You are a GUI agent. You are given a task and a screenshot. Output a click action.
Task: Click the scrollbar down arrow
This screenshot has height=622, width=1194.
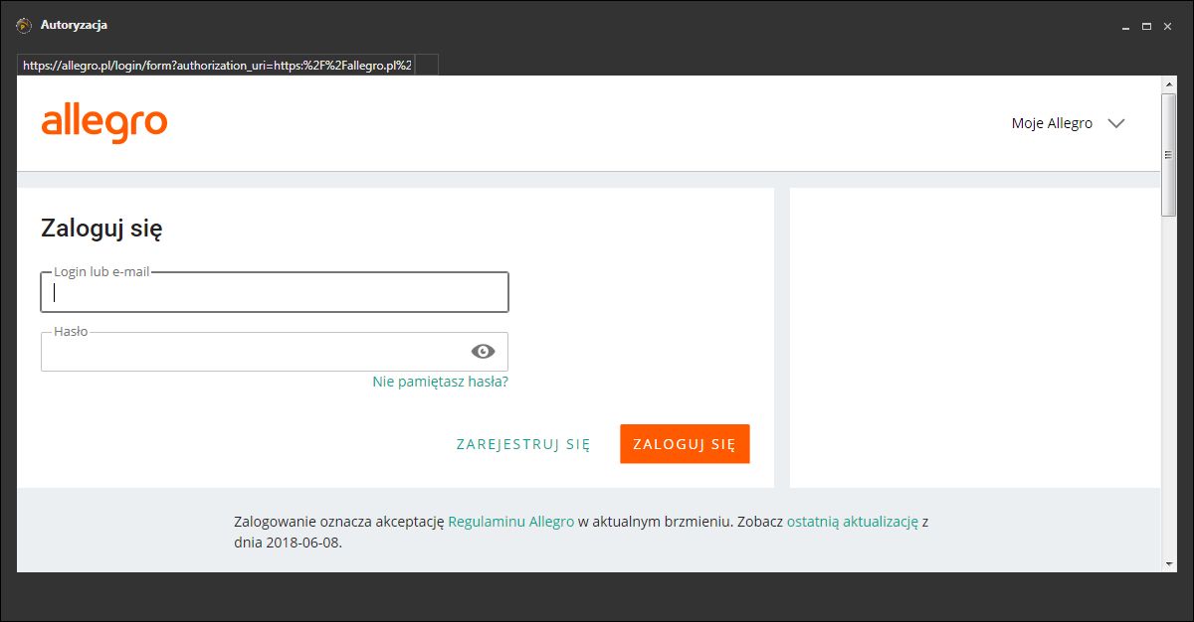pyautogui.click(x=1169, y=564)
